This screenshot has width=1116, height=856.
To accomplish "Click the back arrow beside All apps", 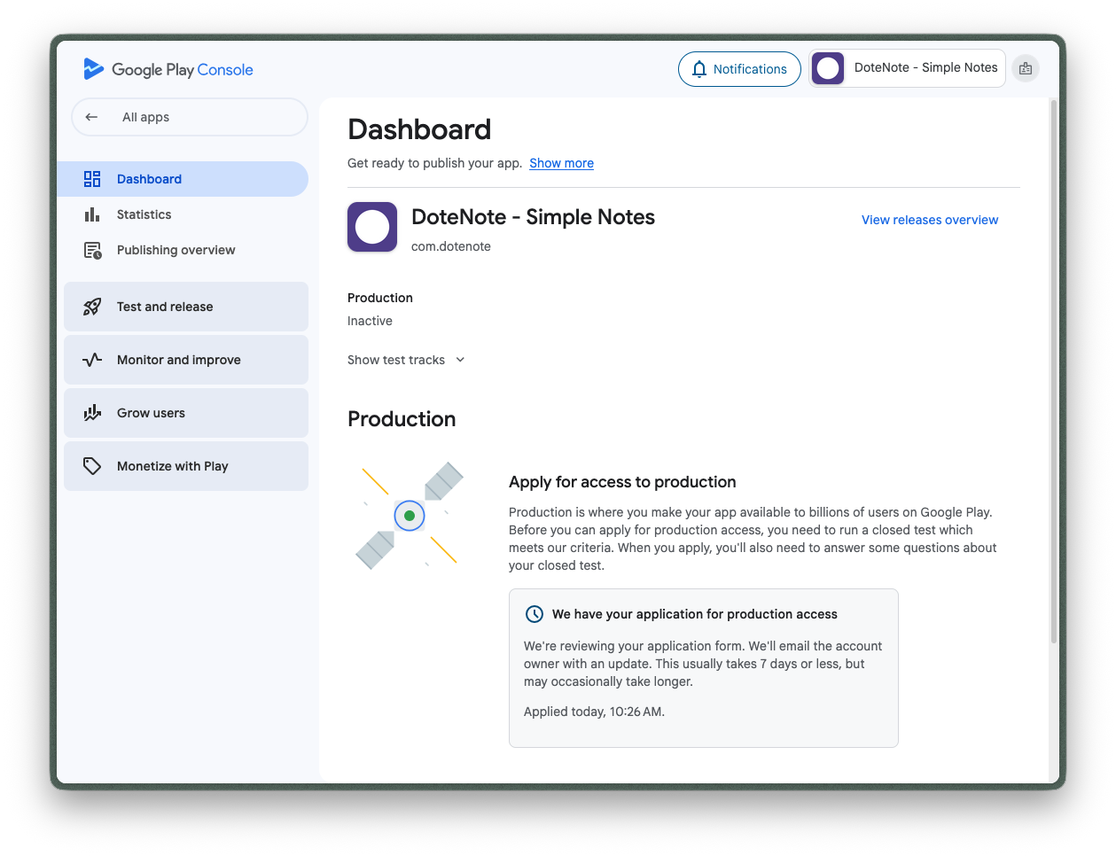I will pyautogui.click(x=91, y=117).
